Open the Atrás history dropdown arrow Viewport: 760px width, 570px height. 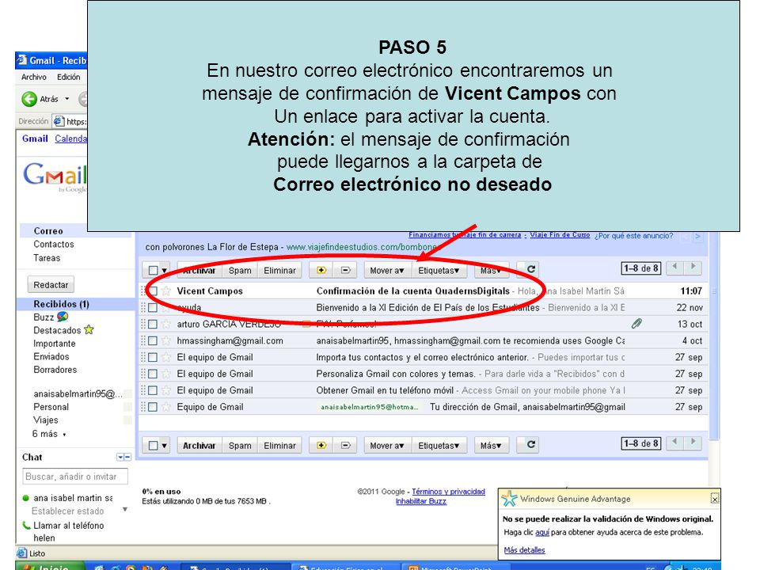pyautogui.click(x=66, y=99)
